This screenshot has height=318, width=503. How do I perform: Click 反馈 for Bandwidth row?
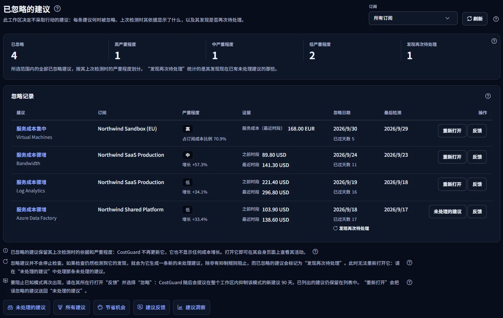coord(477,157)
